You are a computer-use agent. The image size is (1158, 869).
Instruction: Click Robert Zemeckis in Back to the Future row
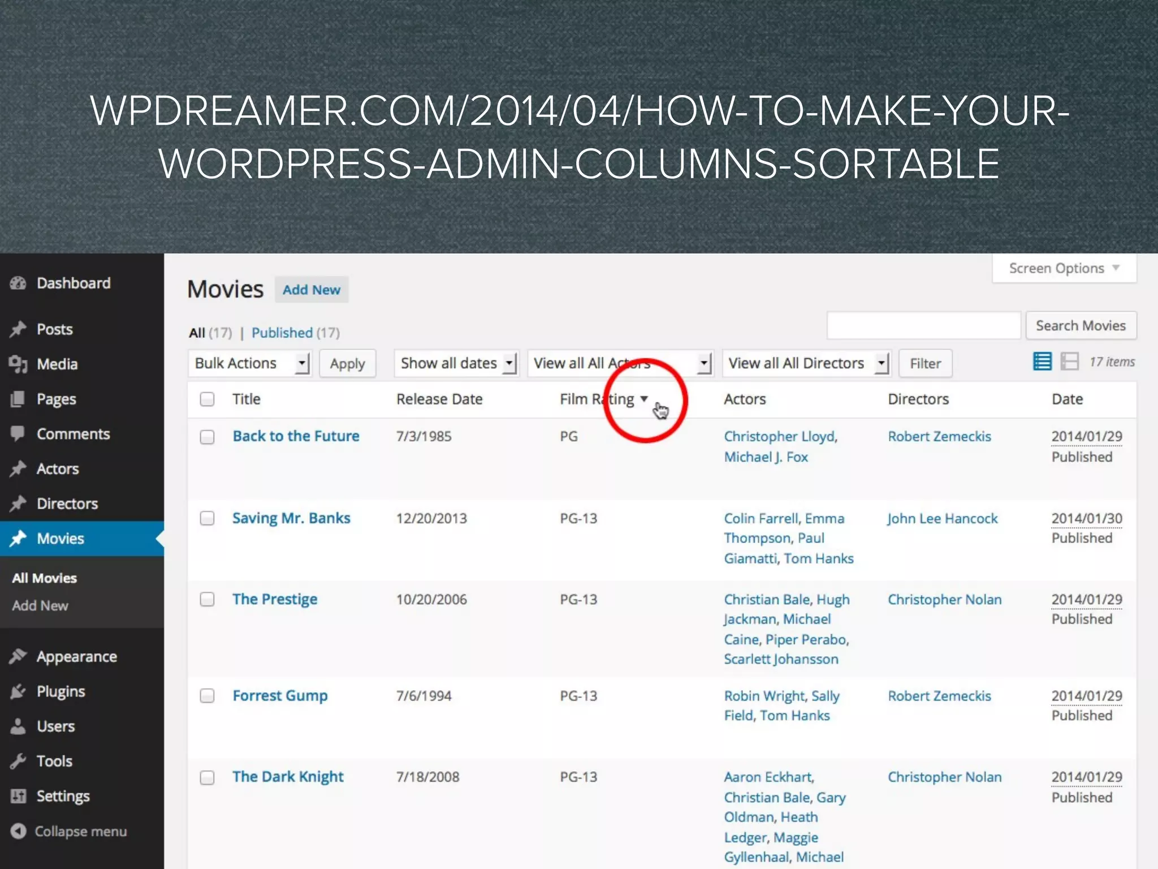pyautogui.click(x=940, y=436)
